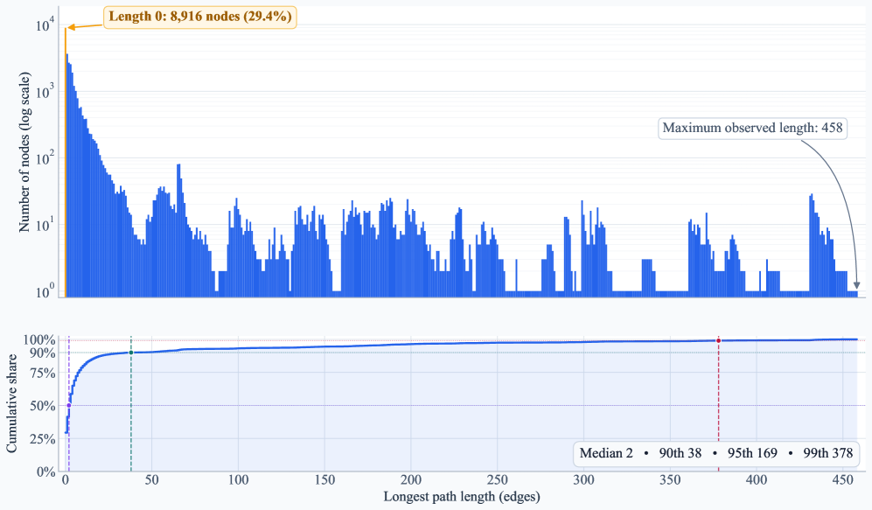Click the tallest blue histogram spike near length 65
Screen dimensions: 872x510
(178, 230)
